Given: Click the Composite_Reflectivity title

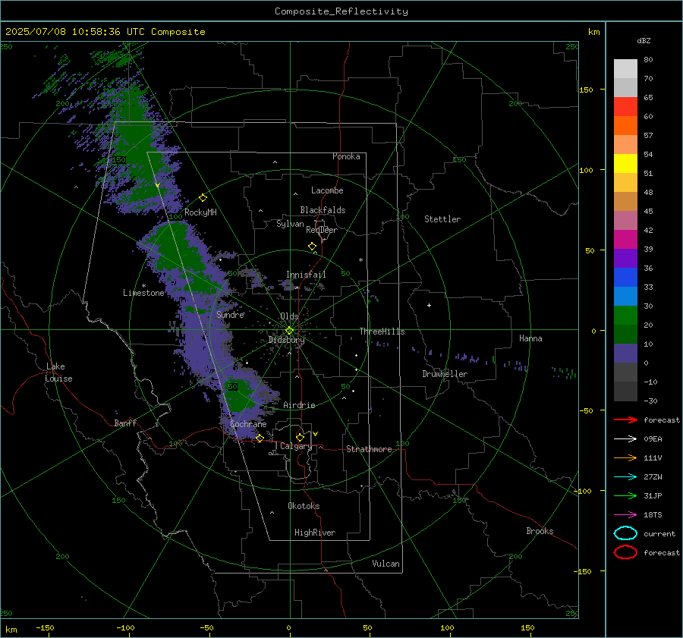Looking at the screenshot, I should pyautogui.click(x=341, y=11).
